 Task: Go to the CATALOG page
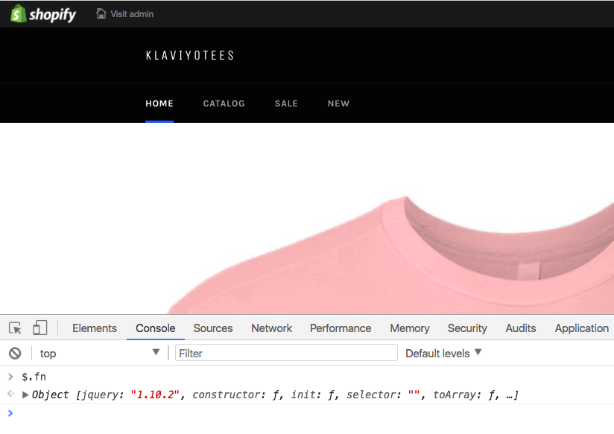pos(224,103)
